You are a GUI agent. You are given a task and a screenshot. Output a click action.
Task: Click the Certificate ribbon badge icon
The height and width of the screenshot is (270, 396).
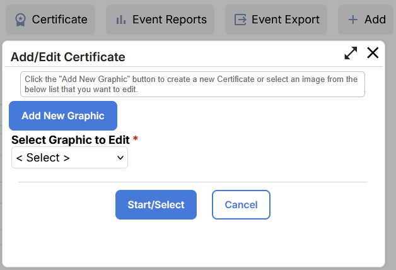pyautogui.click(x=21, y=20)
